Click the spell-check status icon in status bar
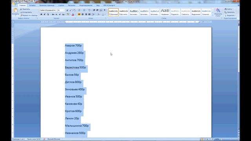The width and height of the screenshot is (251, 141). 44,139
